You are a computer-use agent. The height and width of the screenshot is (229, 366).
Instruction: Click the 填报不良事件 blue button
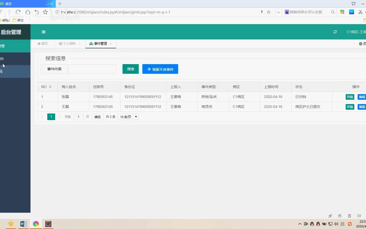160,69
